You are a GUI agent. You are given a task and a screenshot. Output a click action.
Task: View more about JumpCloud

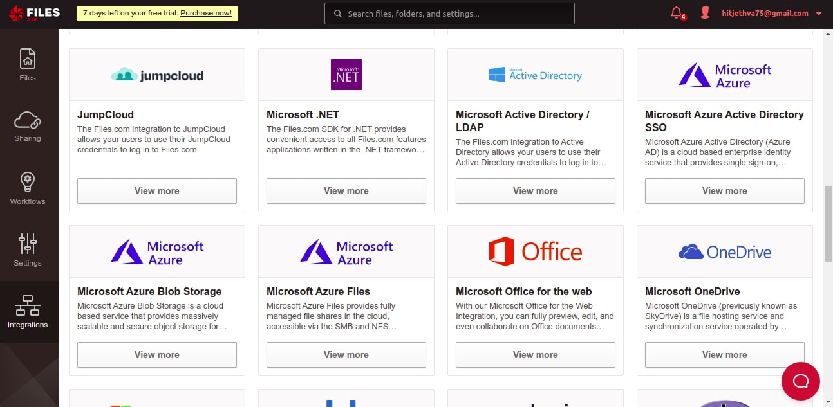tap(157, 191)
